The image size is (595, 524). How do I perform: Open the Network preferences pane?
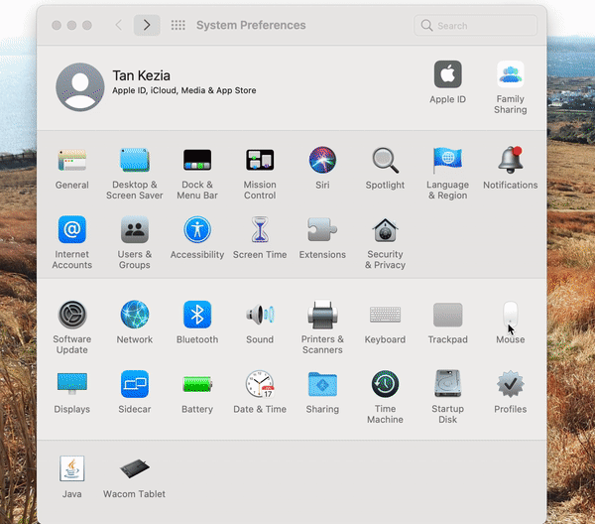tap(135, 316)
